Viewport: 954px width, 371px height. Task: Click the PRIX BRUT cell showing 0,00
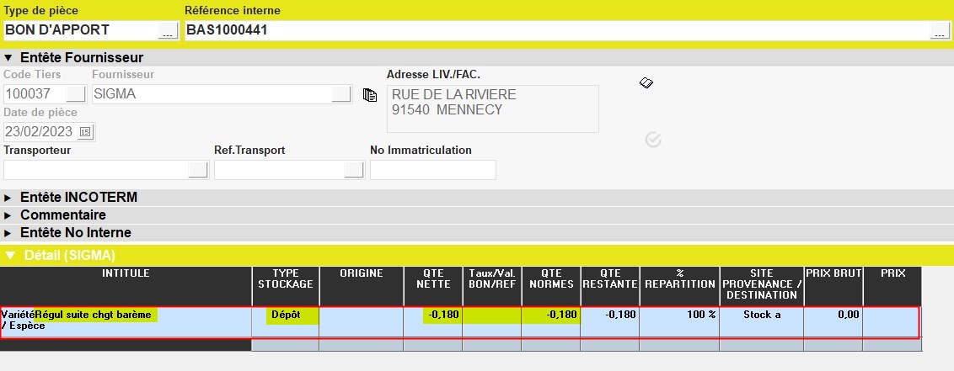tap(833, 315)
